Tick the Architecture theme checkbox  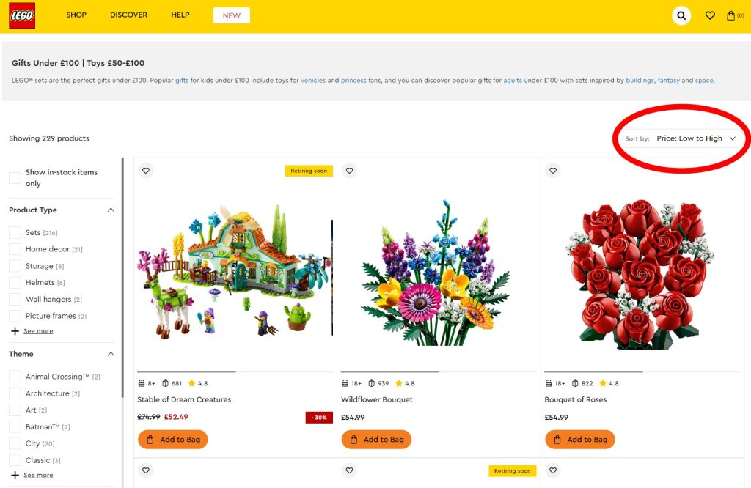15,393
